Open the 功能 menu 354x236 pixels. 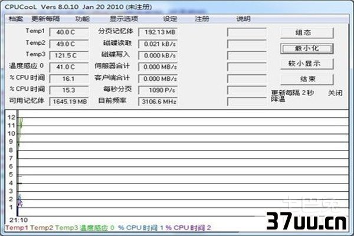83,19
